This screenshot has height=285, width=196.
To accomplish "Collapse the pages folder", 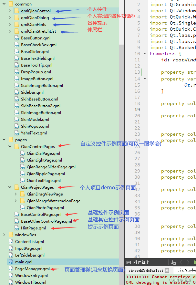I will tap(4, 140).
